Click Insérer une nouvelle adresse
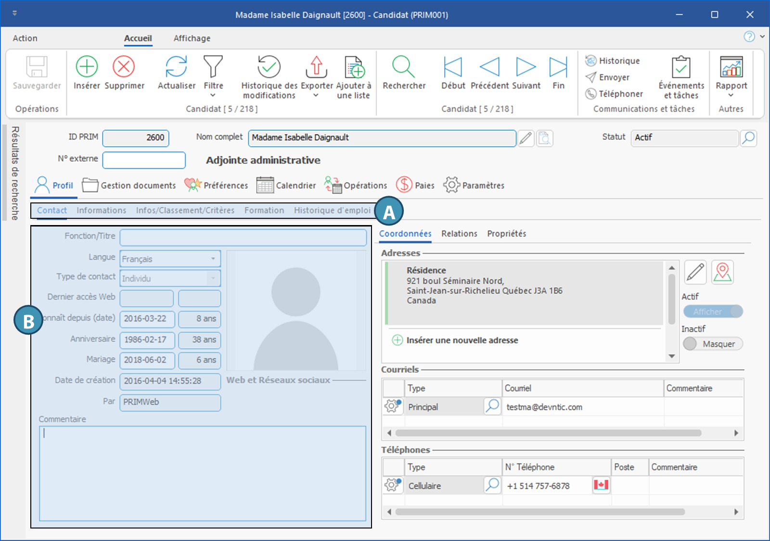Screen dimensions: 770x541 [x=462, y=340]
